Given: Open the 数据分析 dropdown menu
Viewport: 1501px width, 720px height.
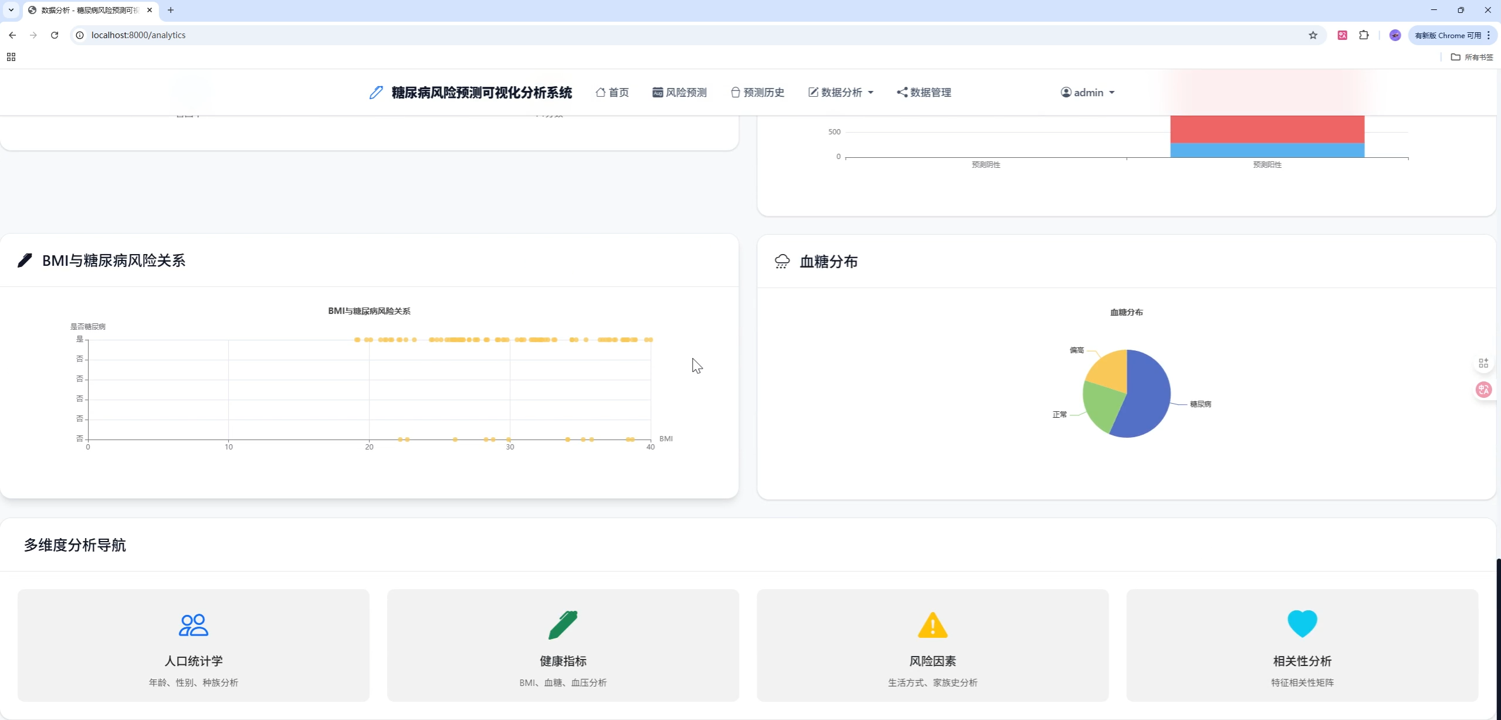Looking at the screenshot, I should click(840, 92).
